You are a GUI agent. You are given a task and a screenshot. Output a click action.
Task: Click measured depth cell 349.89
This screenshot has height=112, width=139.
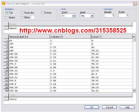[29, 87]
